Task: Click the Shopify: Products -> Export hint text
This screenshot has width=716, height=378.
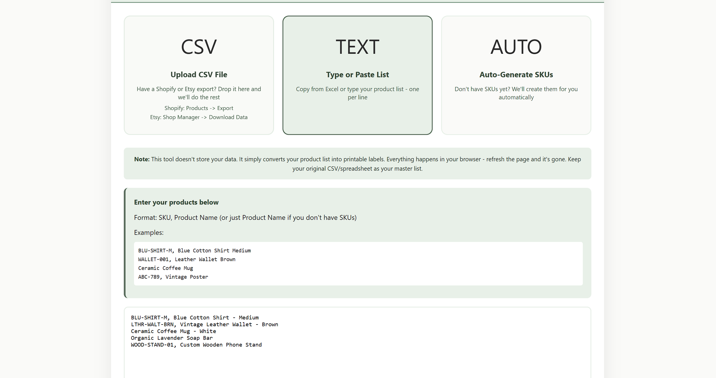Action: point(198,108)
